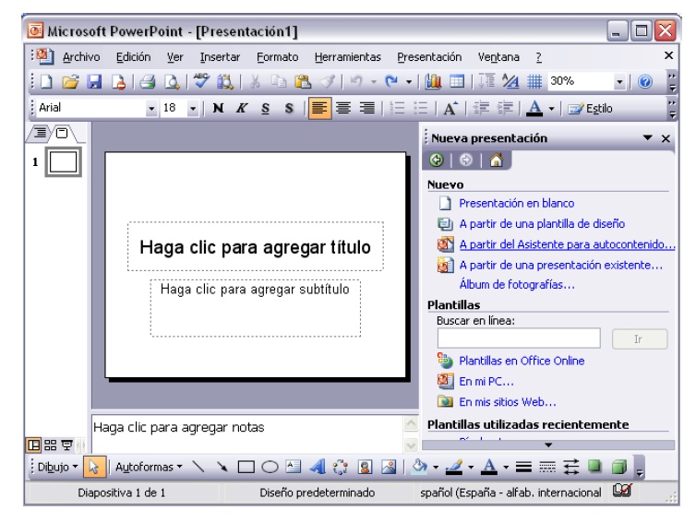This screenshot has width=696, height=522.
Task: Click the Estilo button
Action: tap(591, 109)
